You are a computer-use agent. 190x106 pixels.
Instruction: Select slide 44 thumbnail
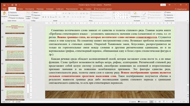click(15, 95)
